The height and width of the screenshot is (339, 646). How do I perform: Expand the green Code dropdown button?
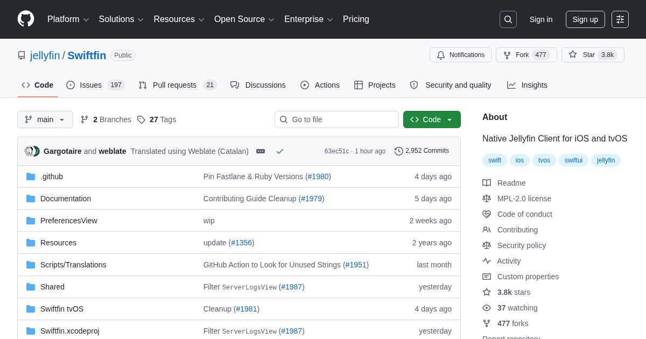432,119
